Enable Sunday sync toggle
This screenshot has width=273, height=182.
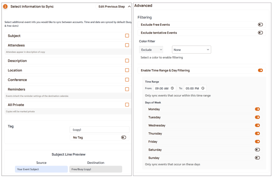(x=257, y=158)
